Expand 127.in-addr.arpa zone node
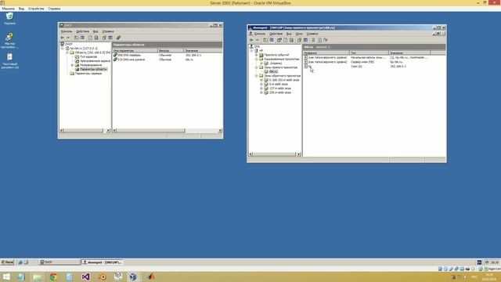 click(261, 89)
